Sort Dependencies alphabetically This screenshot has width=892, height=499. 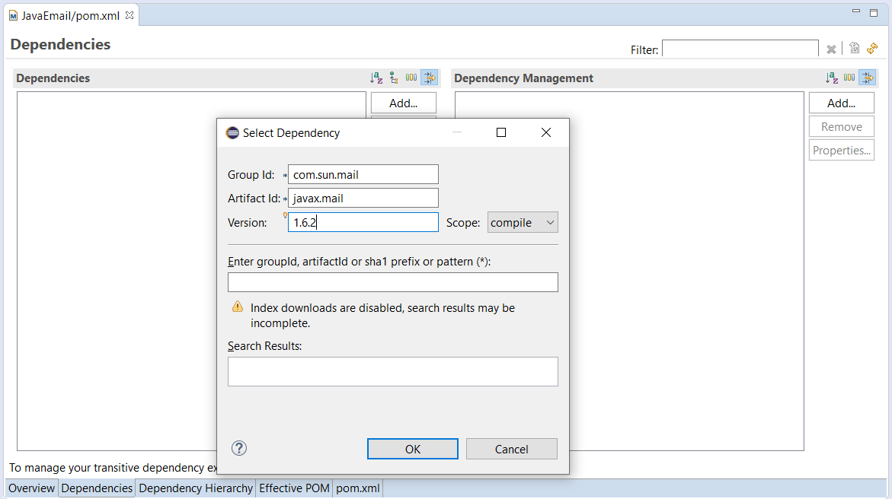(376, 77)
